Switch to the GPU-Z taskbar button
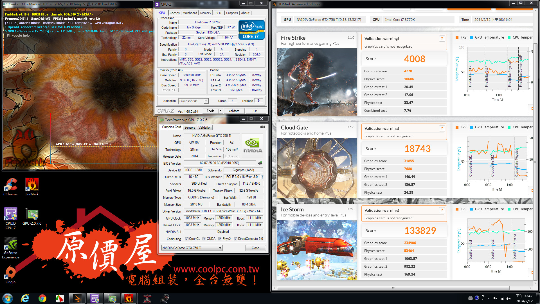This screenshot has height=304, width=540. [112, 298]
